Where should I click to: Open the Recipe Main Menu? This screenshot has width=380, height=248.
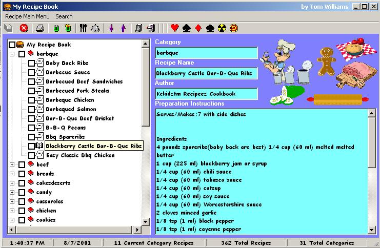pos(27,17)
